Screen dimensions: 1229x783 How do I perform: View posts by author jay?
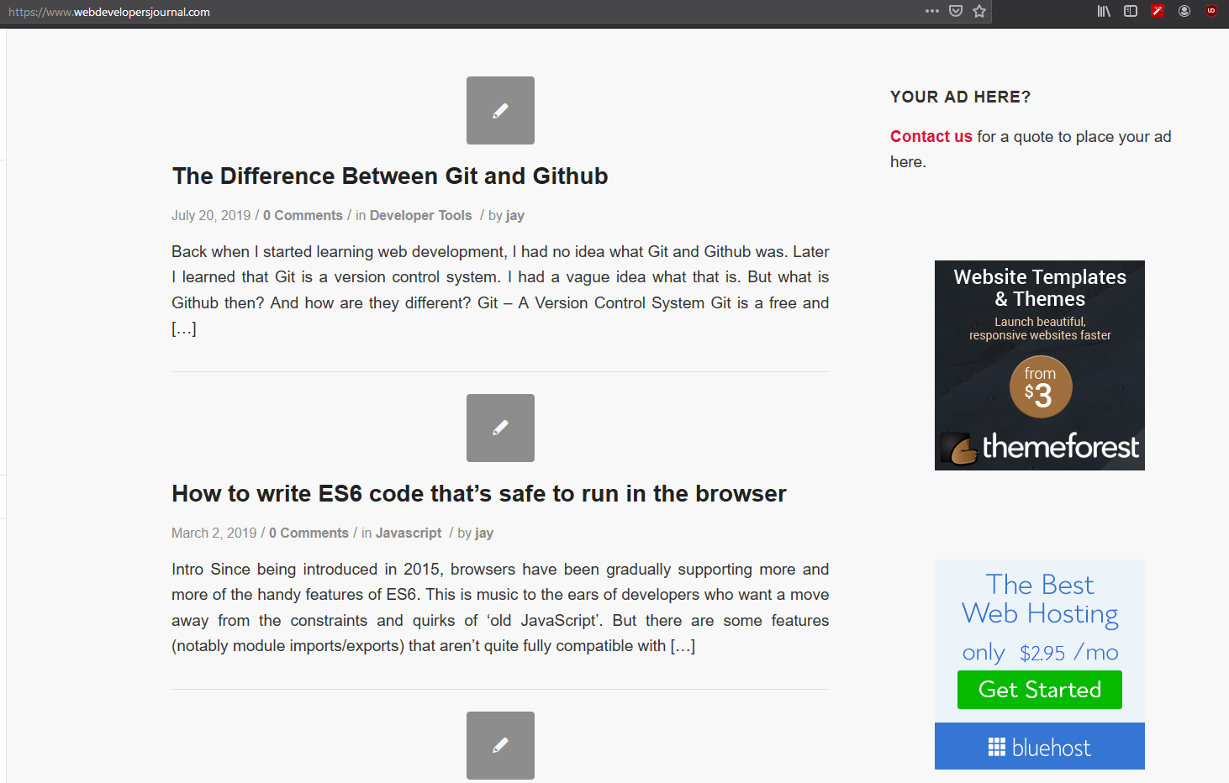pos(514,215)
